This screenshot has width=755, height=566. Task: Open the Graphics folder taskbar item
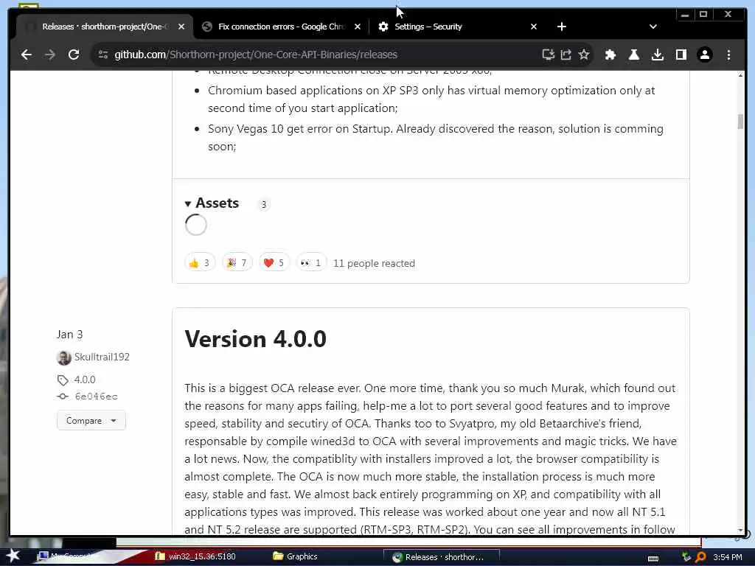coord(295,556)
